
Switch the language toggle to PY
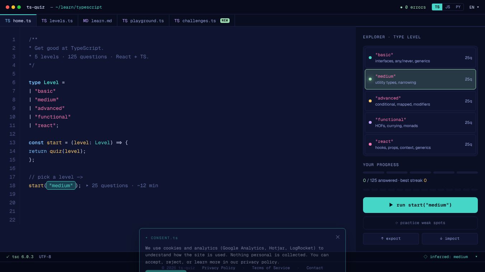[458, 7]
